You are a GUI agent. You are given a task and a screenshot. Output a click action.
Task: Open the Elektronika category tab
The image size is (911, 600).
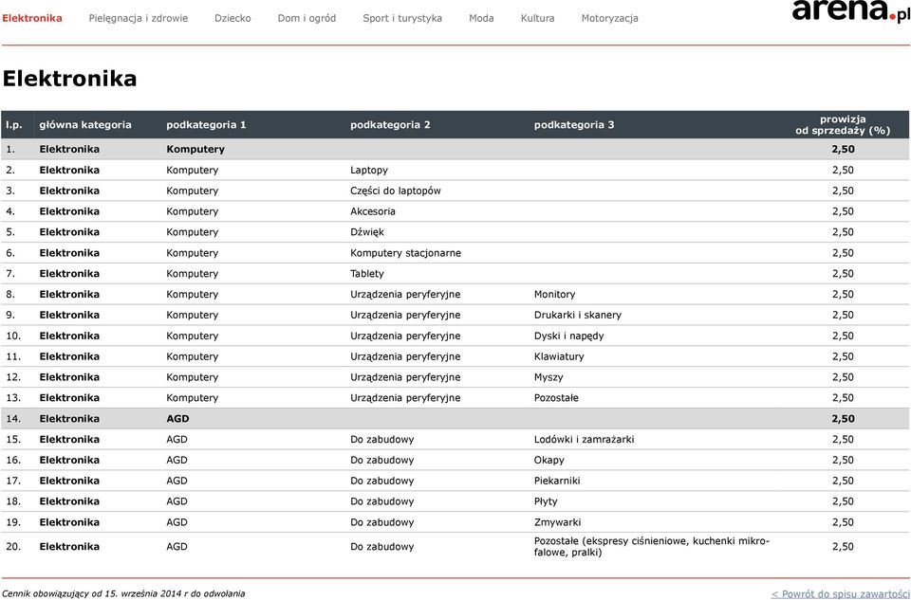click(32, 18)
